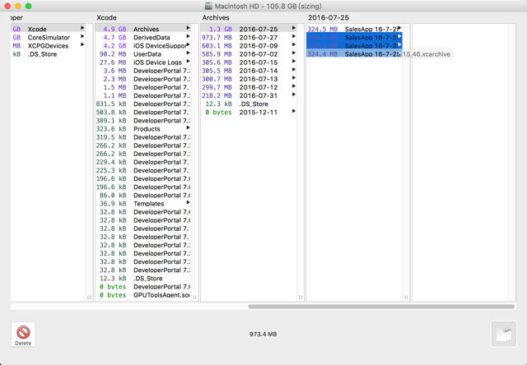Select .DS_Store row of 12.3 kB in Archives column
527x365 pixels.
tap(249, 104)
